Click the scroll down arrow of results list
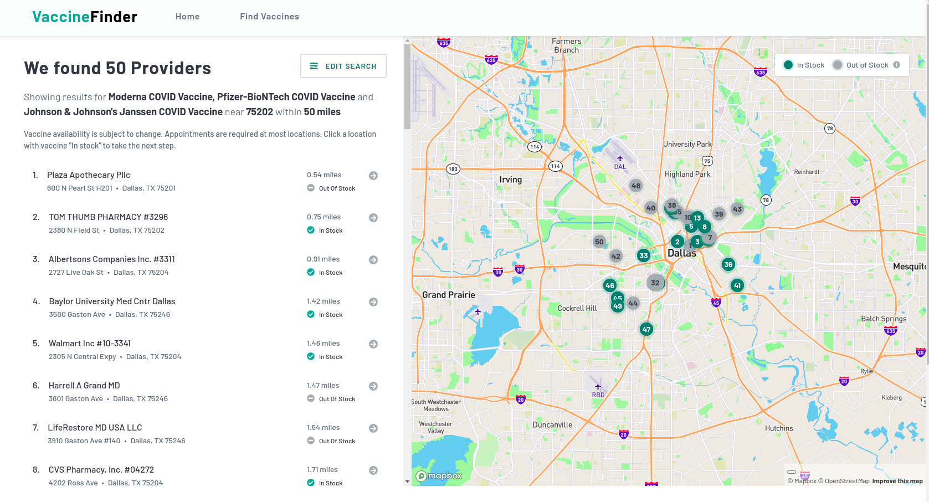 coord(408,481)
